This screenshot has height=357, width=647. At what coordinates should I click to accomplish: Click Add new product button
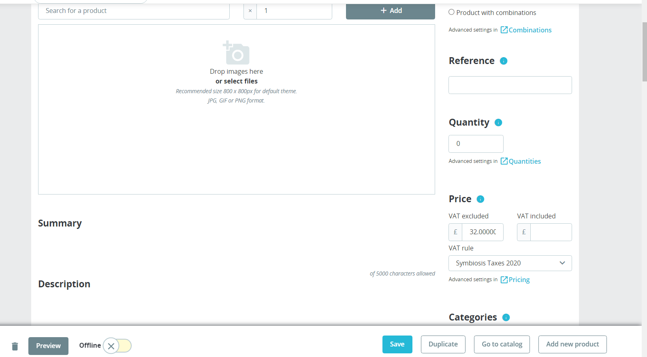tap(572, 344)
